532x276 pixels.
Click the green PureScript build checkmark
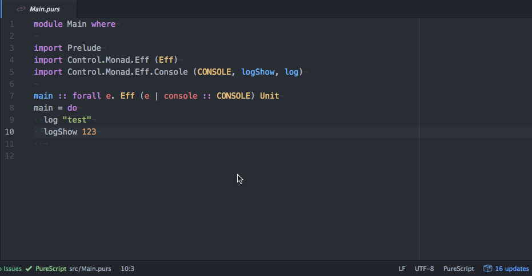pos(29,269)
